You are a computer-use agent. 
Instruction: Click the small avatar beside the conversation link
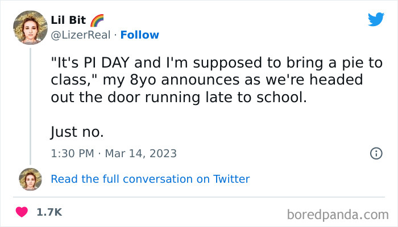point(30,179)
